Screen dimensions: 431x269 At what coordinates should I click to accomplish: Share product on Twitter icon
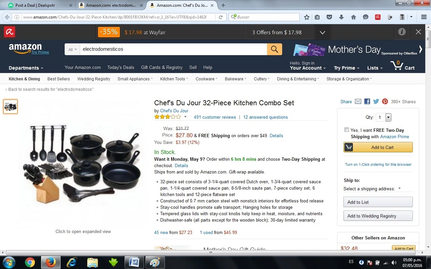[376, 102]
